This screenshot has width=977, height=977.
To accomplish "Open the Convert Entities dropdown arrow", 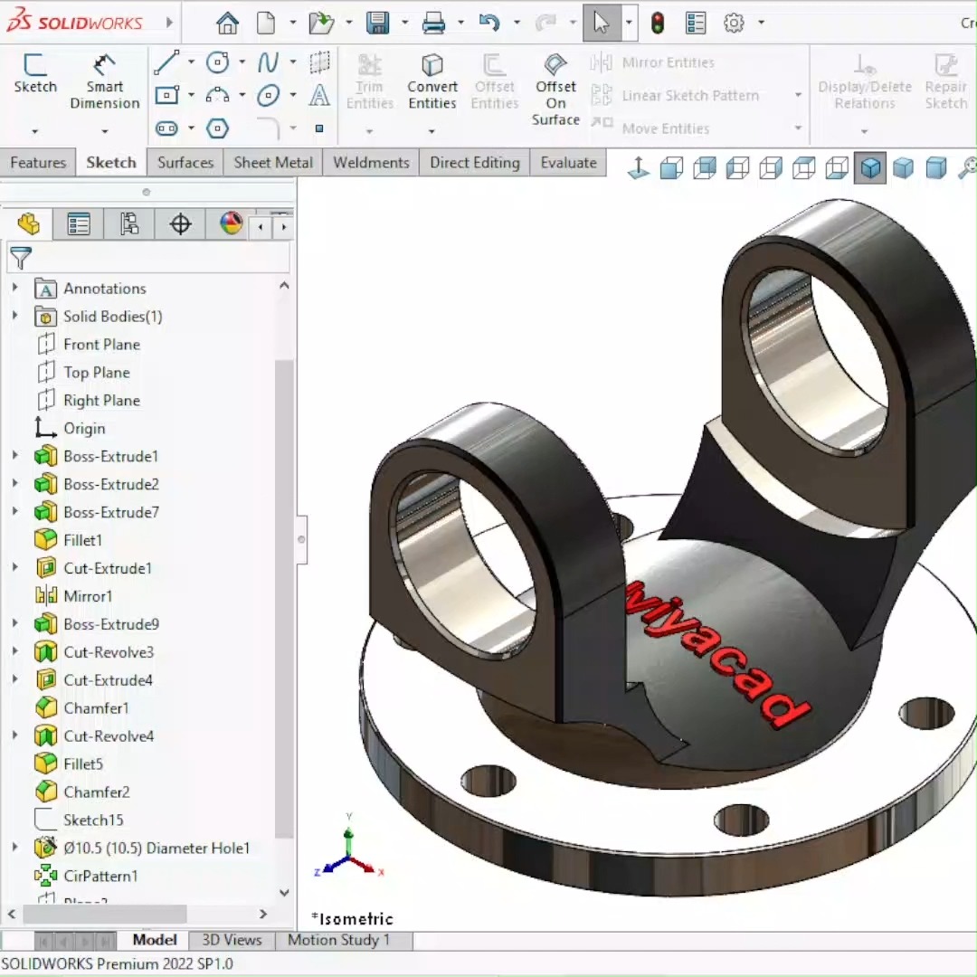I will (432, 131).
